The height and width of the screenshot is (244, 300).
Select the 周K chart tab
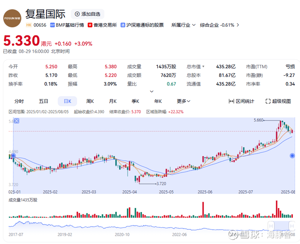[x=90, y=101]
